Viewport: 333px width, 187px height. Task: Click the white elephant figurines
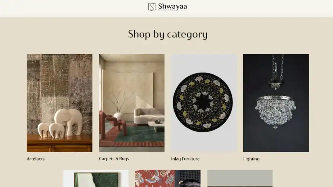(x=60, y=124)
